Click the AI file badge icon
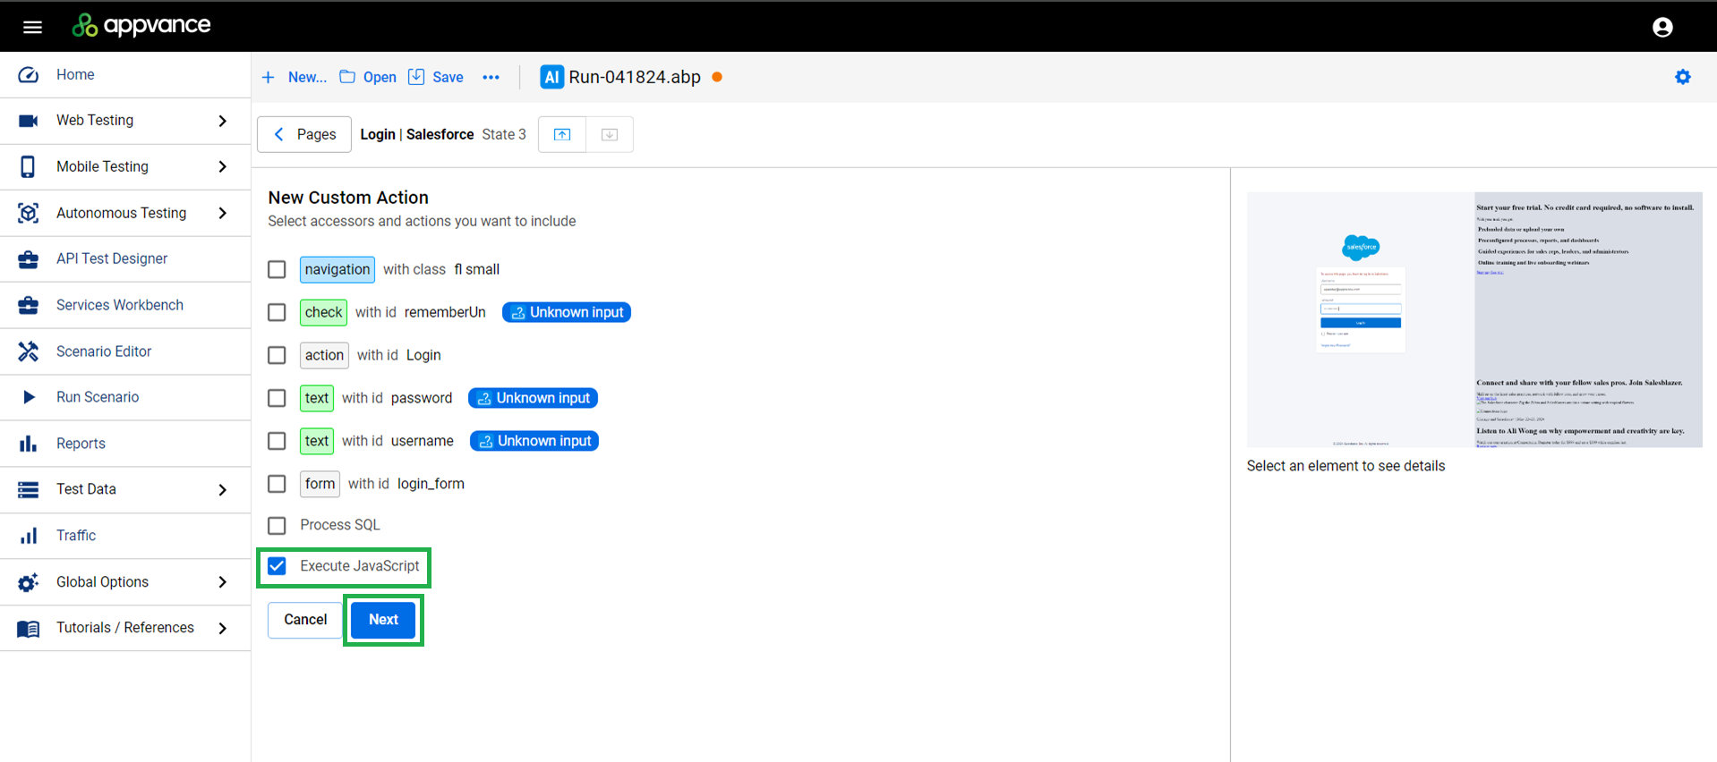The width and height of the screenshot is (1717, 762). (551, 77)
